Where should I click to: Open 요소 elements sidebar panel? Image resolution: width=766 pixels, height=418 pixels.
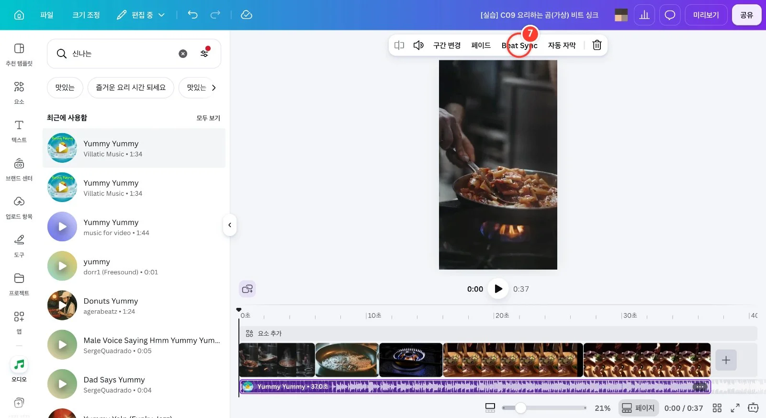point(19,92)
